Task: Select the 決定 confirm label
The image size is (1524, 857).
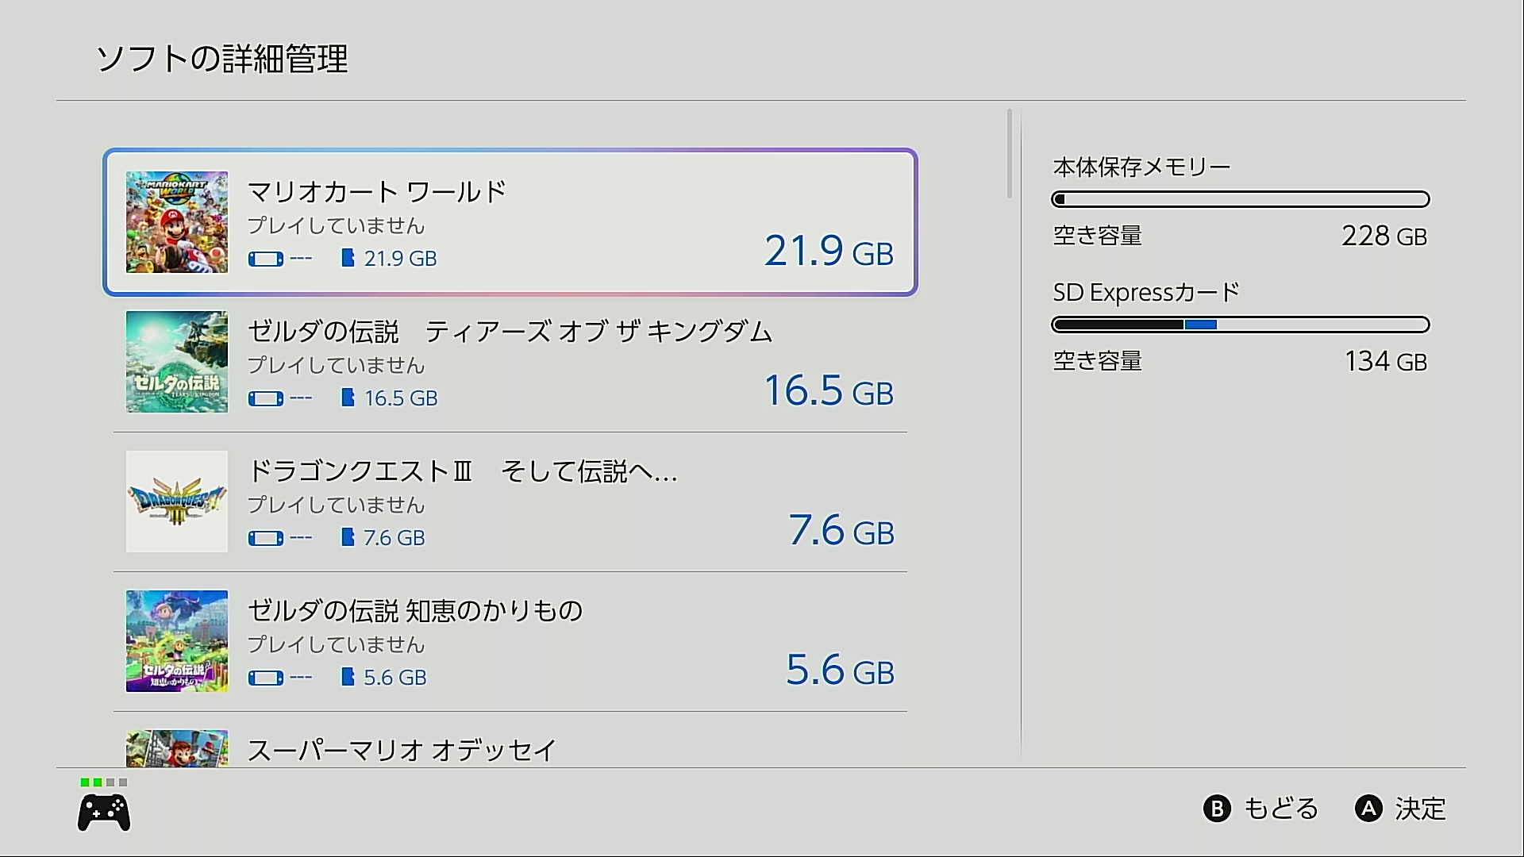Action: [1420, 809]
